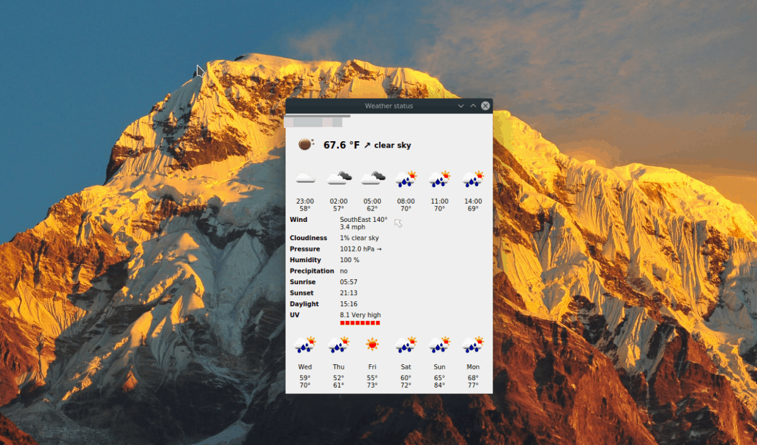
Task: Click the current weather moon icon
Action: tap(306, 144)
